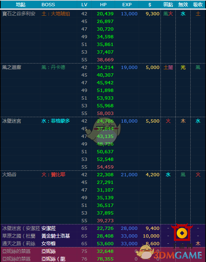
Task: Click EXP value 28,000
Action: 129,228
